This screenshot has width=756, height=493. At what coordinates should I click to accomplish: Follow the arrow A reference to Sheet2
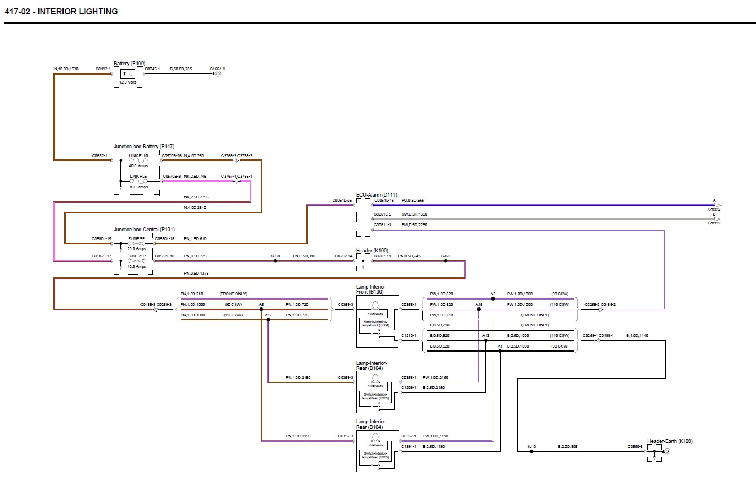tap(717, 206)
